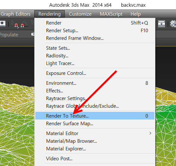Select Render To Texture
The image size is (176, 166).
pos(95,116)
